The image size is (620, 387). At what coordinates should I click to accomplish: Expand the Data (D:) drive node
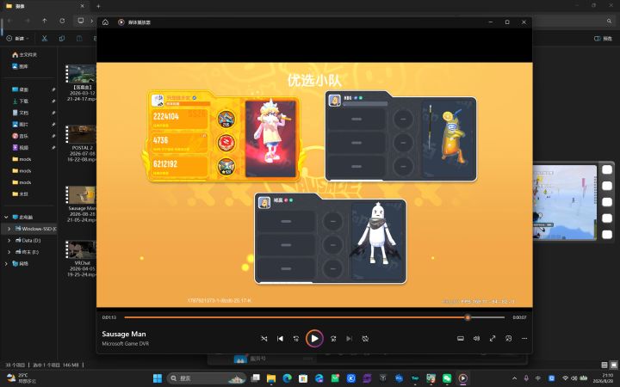coord(9,240)
